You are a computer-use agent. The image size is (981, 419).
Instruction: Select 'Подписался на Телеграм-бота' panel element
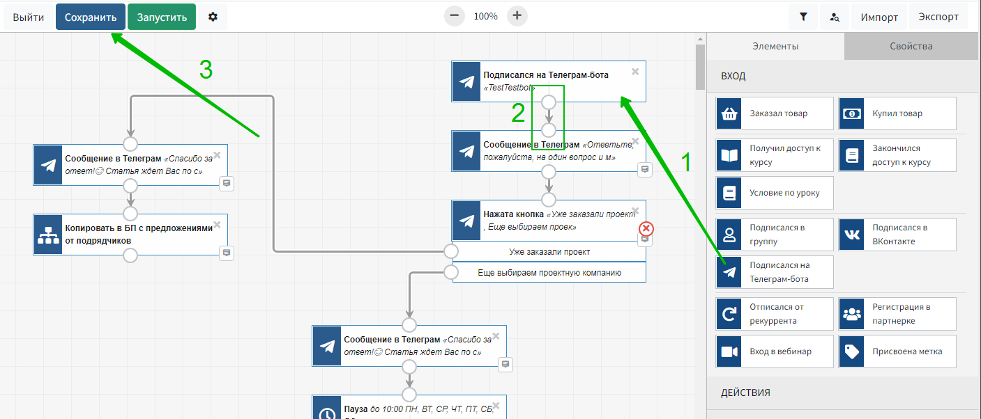point(775,272)
